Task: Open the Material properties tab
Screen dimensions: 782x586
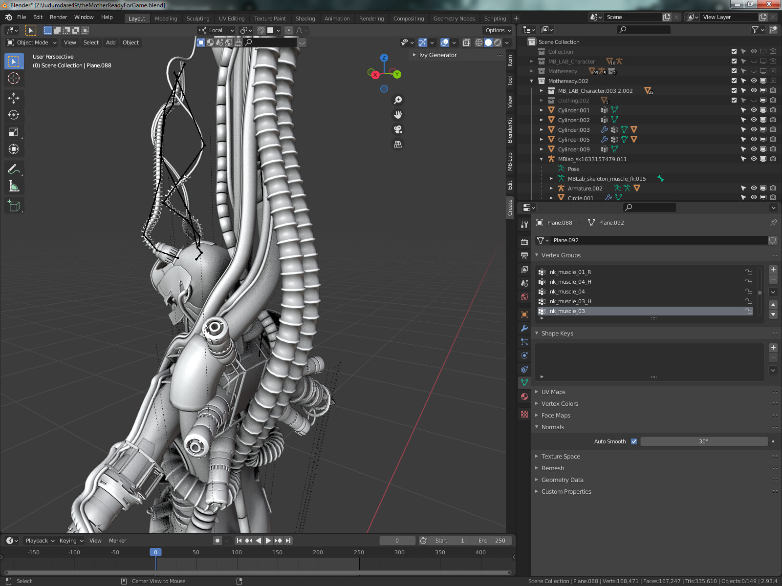Action: click(x=524, y=397)
